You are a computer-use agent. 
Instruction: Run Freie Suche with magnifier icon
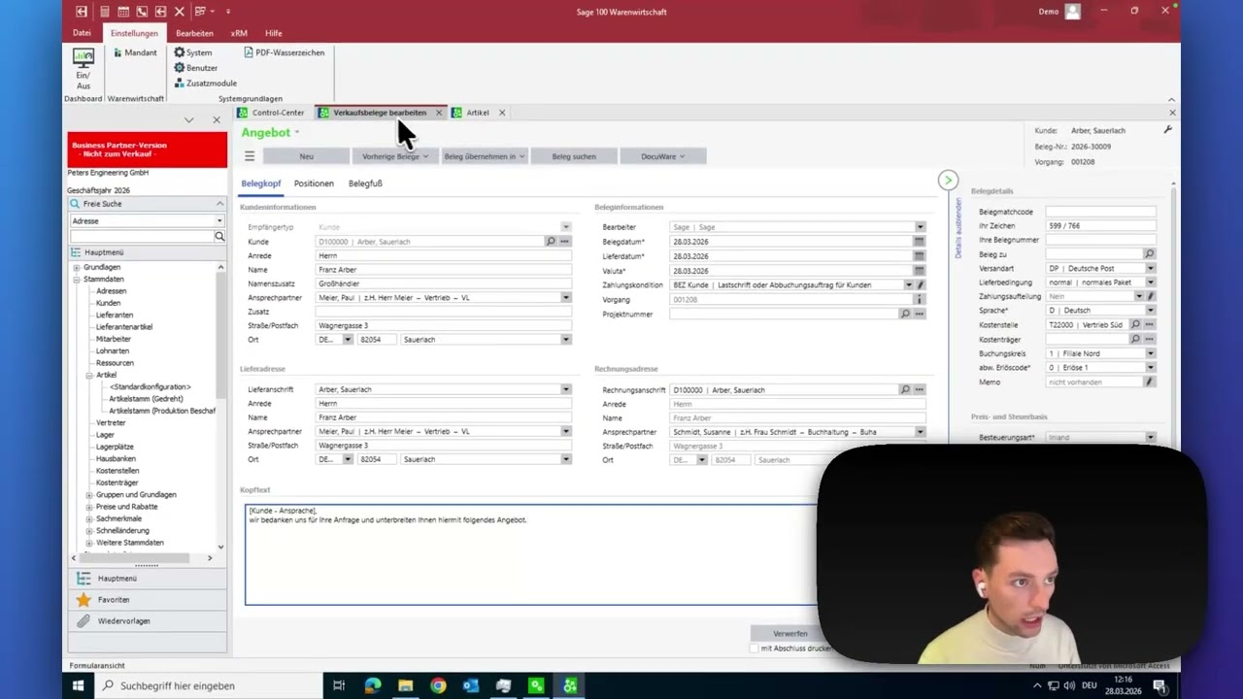219,236
